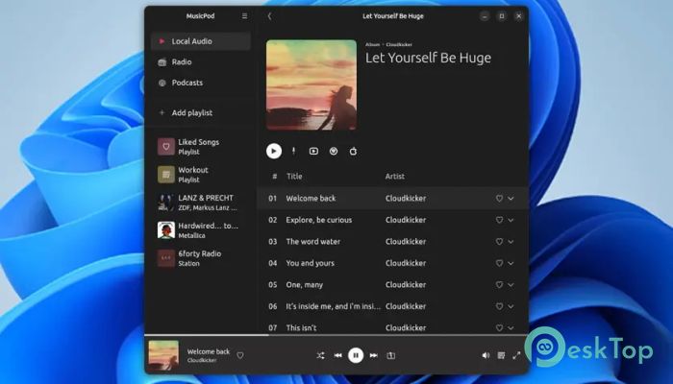Skip to the previous track
This screenshot has height=384, width=673.
338,355
